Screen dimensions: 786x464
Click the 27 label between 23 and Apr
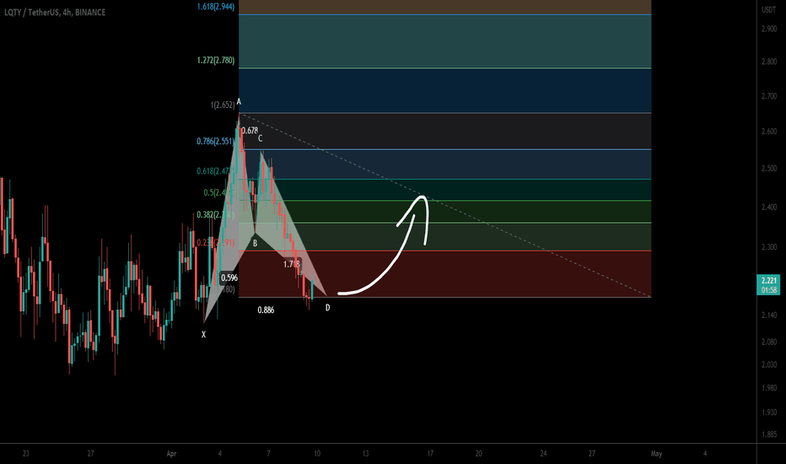pyautogui.click(x=90, y=454)
